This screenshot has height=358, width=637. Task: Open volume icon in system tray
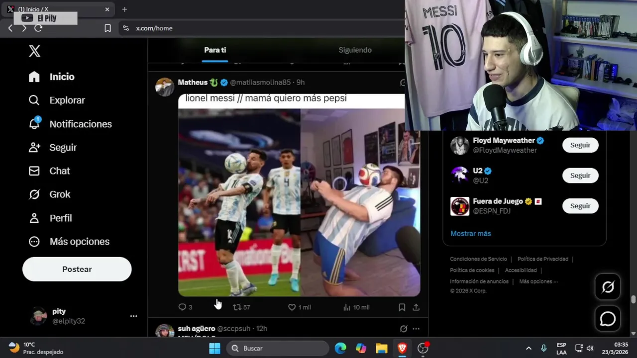[x=590, y=348]
